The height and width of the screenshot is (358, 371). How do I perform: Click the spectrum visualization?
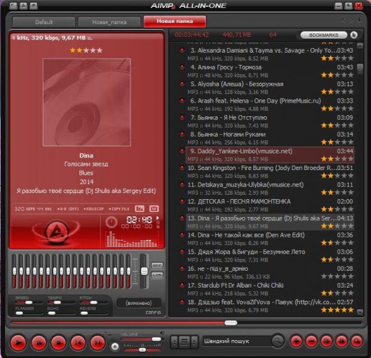pos(132,239)
